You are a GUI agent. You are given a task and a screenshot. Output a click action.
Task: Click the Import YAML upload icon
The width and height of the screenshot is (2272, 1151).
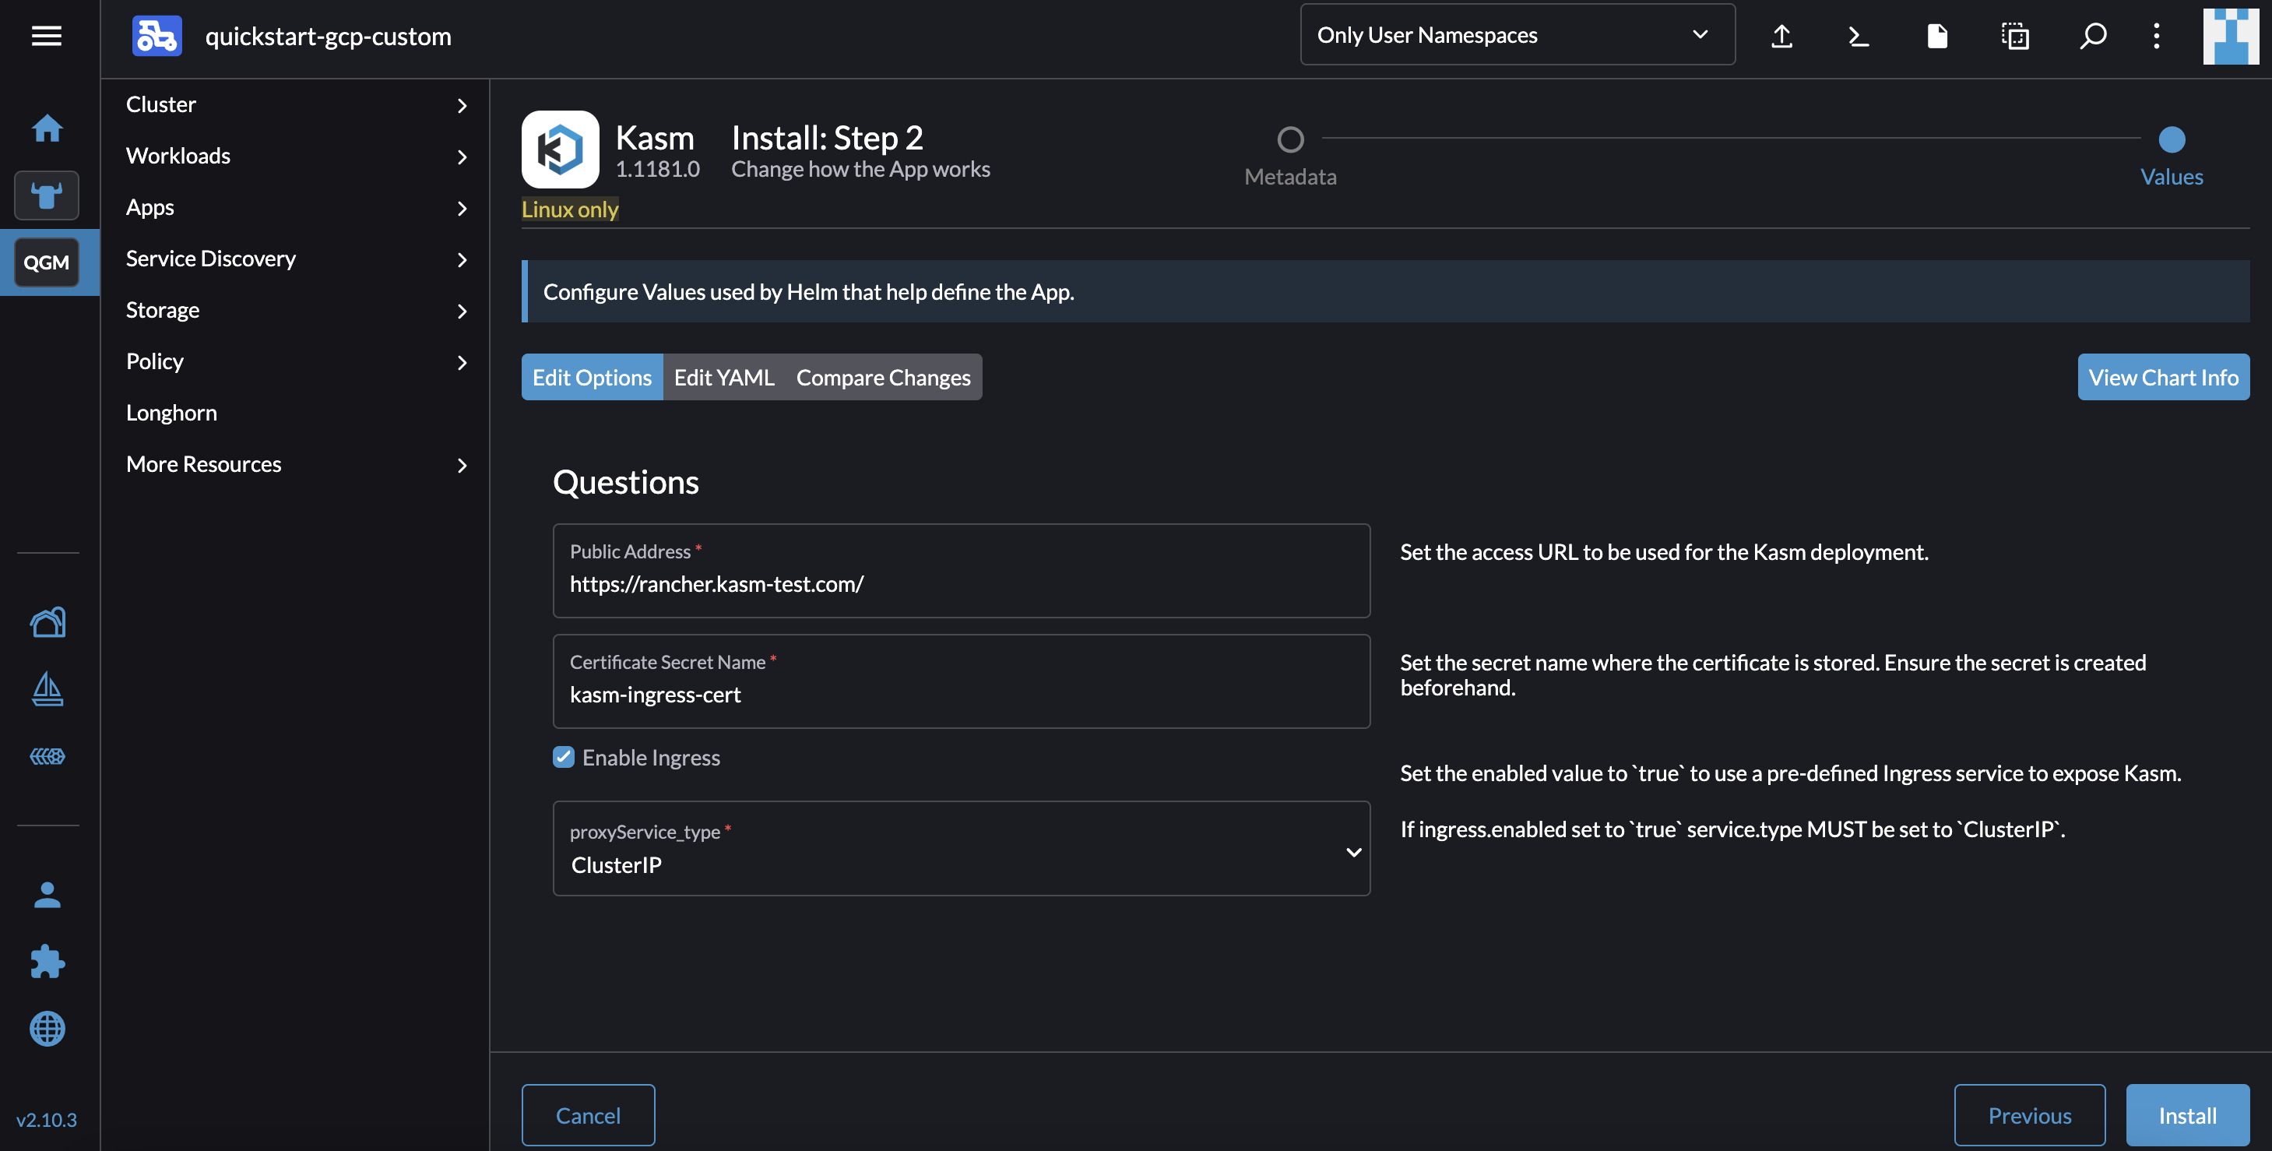pyautogui.click(x=1781, y=36)
